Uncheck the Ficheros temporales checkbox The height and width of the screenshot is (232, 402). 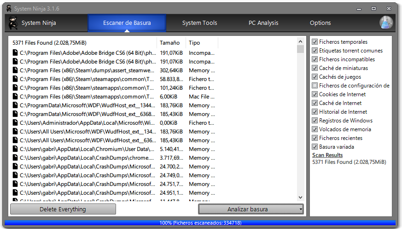[315, 42]
